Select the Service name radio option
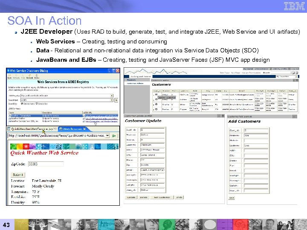The height and width of the screenshot is (230, 307). (x=22, y=103)
